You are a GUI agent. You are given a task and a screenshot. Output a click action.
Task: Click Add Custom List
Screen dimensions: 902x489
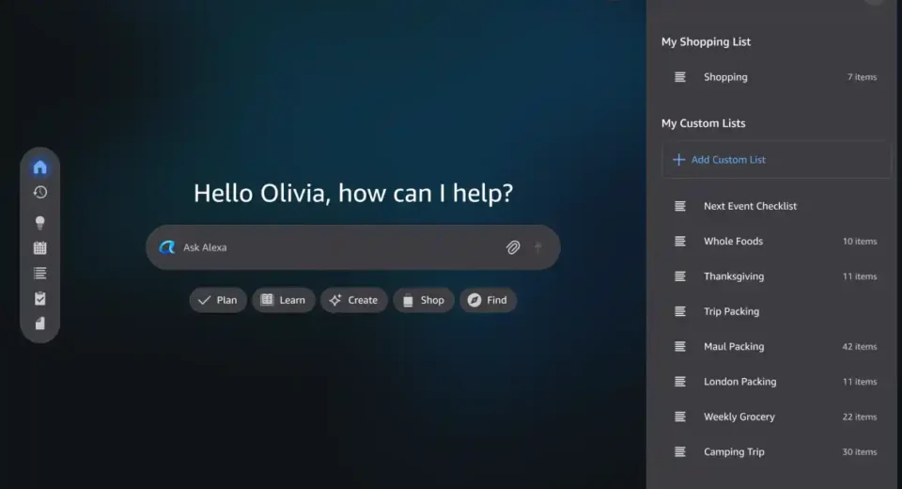click(728, 160)
